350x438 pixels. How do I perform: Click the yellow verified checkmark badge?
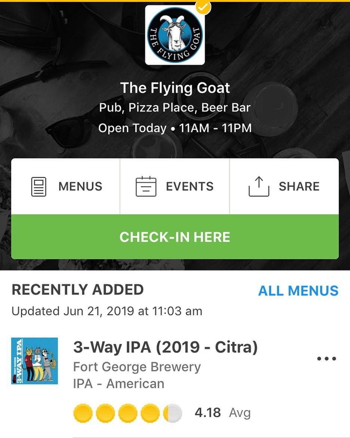point(204,6)
